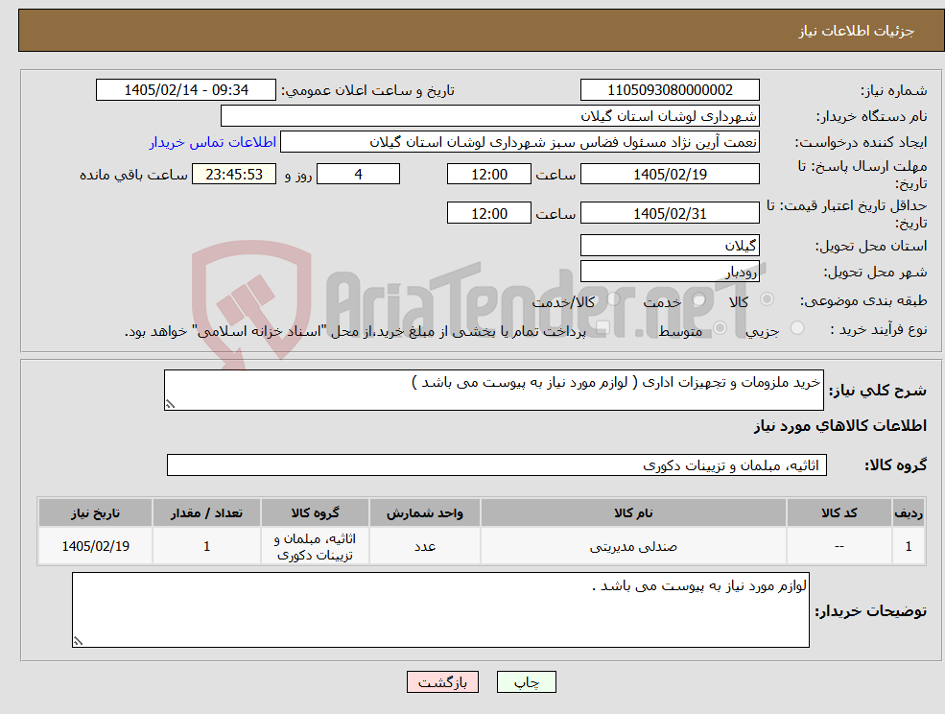The image size is (945, 714).
Task: Click the گروه کالا column header
Action: (315, 513)
